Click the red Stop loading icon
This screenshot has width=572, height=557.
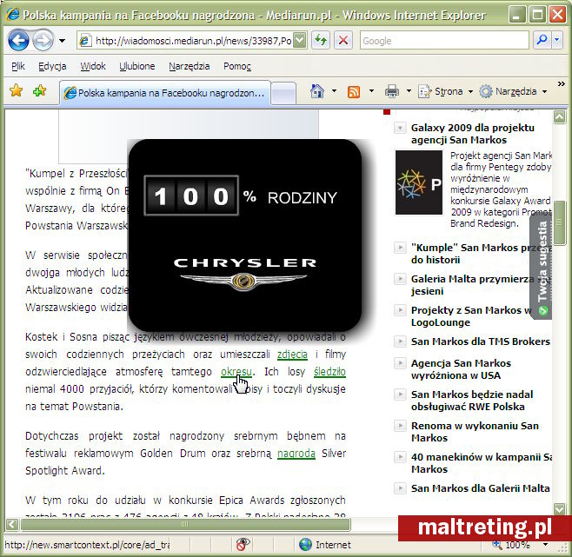(x=343, y=40)
